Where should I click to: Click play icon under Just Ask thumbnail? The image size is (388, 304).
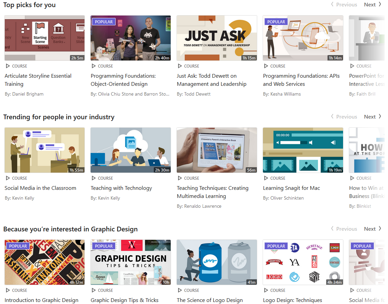(x=180, y=66)
